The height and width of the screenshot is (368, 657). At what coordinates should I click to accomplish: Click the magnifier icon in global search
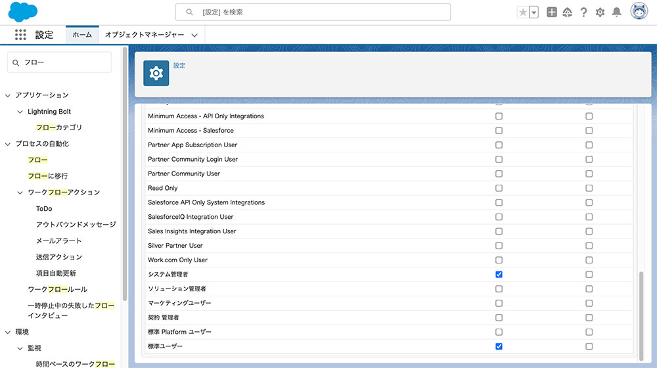[189, 12]
